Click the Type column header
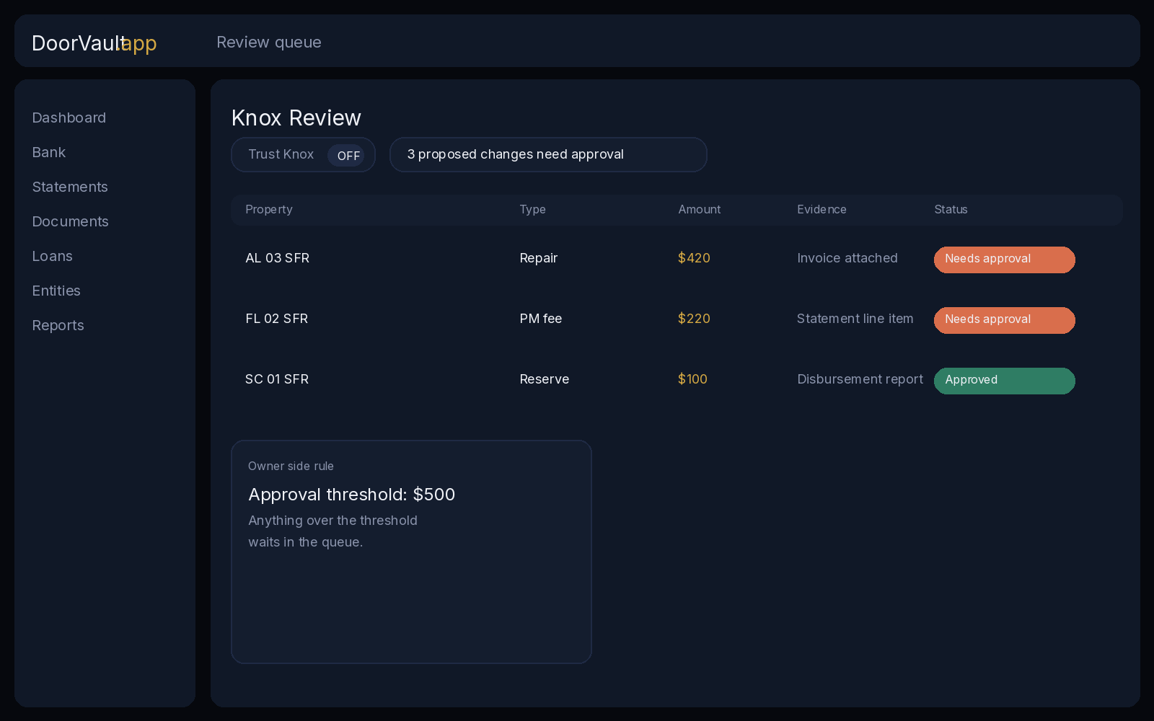This screenshot has height=721, width=1154. coord(533,209)
